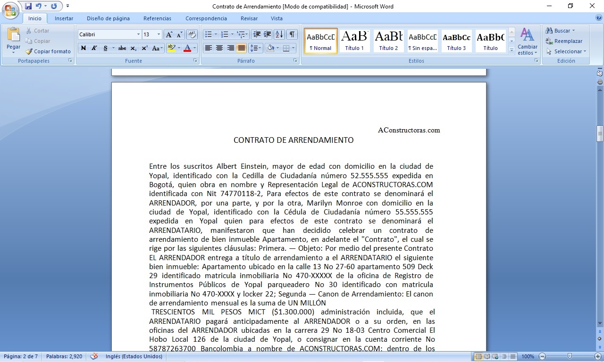This screenshot has width=604, height=362.
Task: Open change case Aa dropdown
Action: pyautogui.click(x=157, y=48)
